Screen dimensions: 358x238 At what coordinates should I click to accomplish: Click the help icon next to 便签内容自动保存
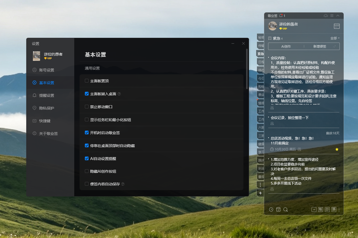[x=123, y=184]
